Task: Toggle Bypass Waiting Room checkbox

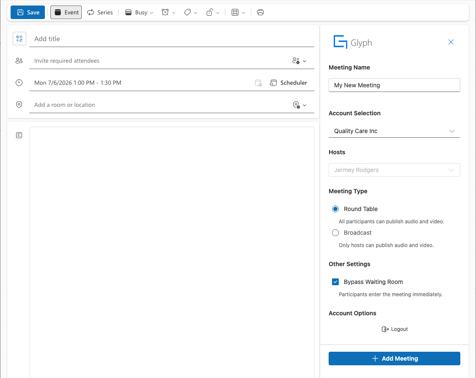Action: [335, 282]
